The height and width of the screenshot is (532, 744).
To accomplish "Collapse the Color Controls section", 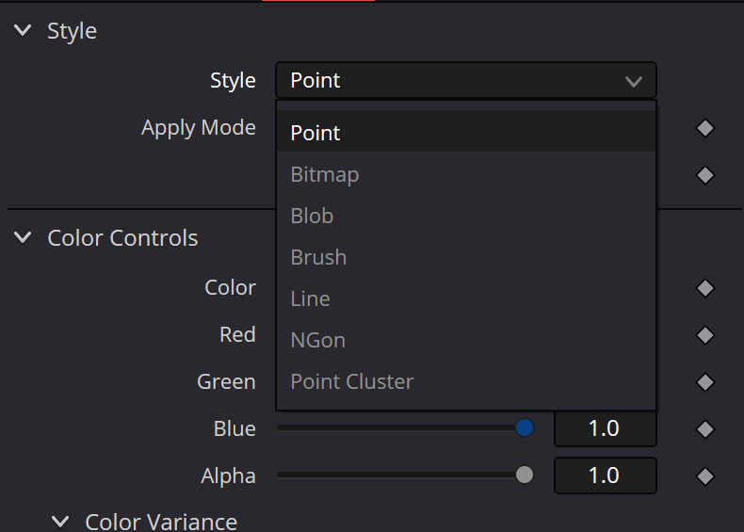I will click(23, 237).
